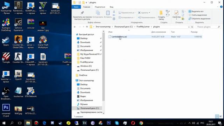
Task: Select OneDrive in navigation pane
Action: [83, 75]
